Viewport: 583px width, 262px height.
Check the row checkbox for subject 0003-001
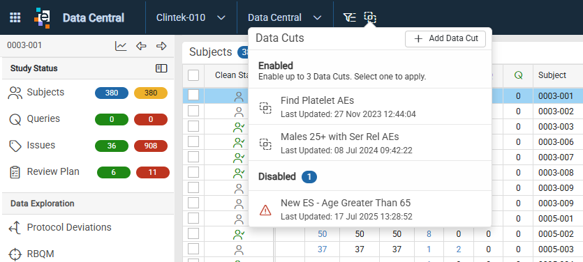point(193,95)
